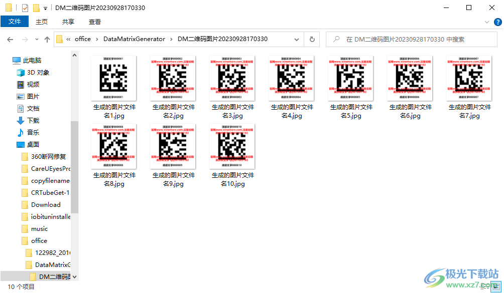Open the 共享 ribbon tab
This screenshot has height=293, width=504.
(x=68, y=22)
